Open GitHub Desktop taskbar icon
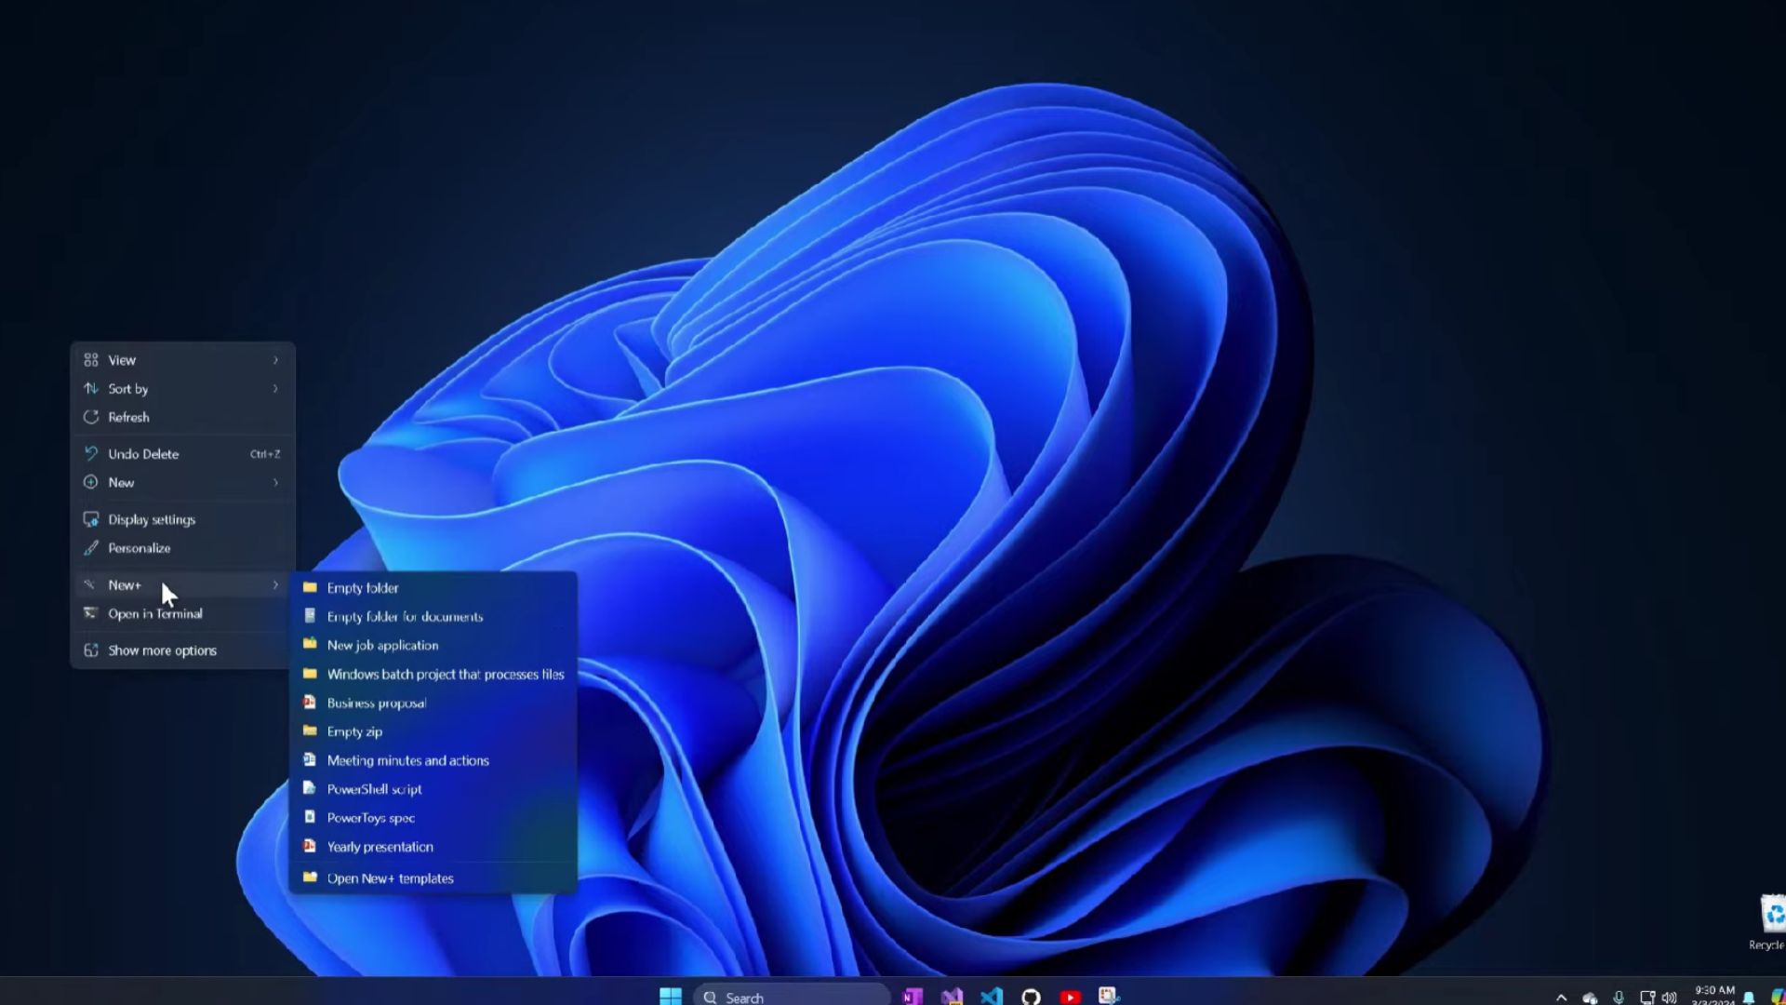This screenshot has width=1786, height=1005. (x=1031, y=996)
